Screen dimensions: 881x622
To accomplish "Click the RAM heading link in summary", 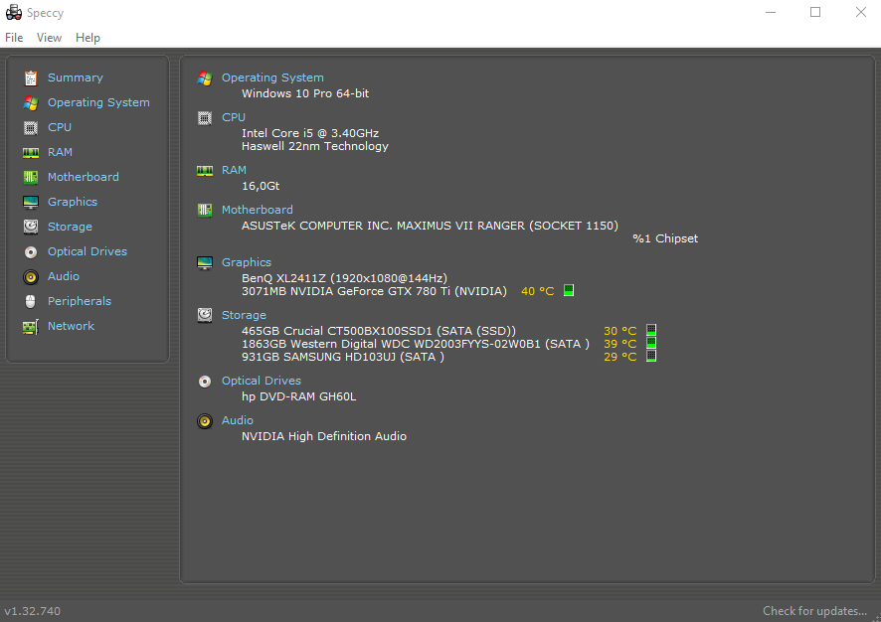I will point(234,170).
